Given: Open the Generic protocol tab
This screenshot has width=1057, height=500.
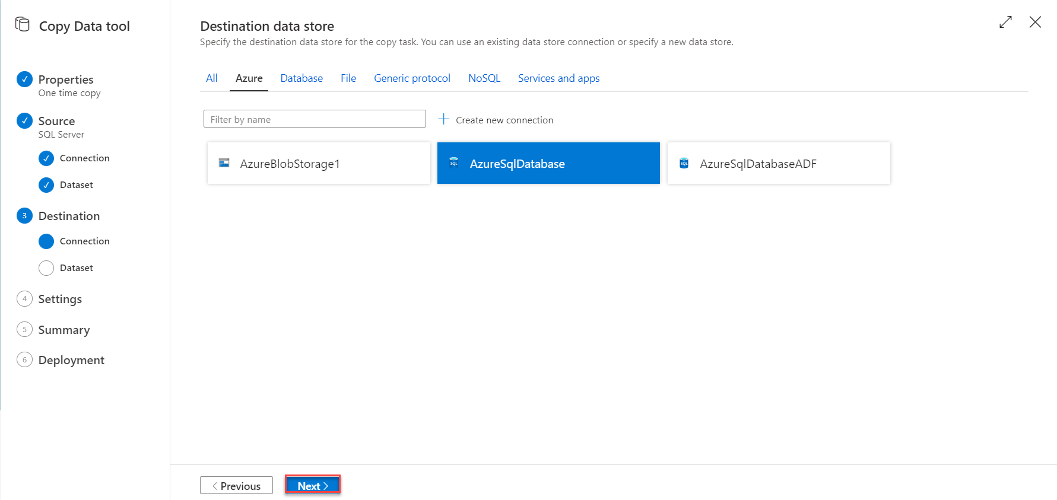Looking at the screenshot, I should [412, 78].
